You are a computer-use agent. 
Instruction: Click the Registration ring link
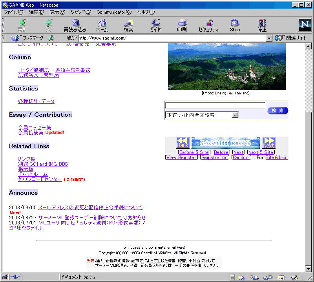click(x=214, y=157)
